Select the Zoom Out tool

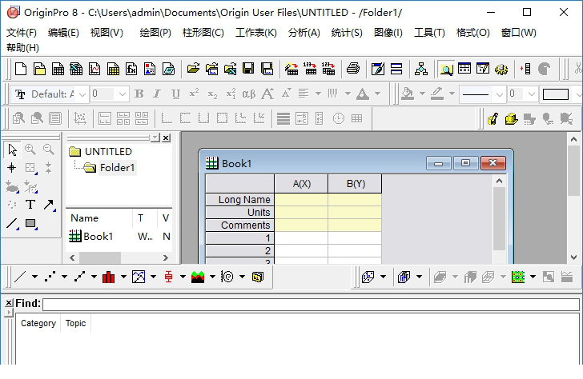(x=48, y=150)
